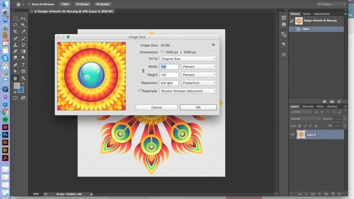This screenshot has width=354, height=199.
Task: Click the Fit Screen button
Action: 82,4
